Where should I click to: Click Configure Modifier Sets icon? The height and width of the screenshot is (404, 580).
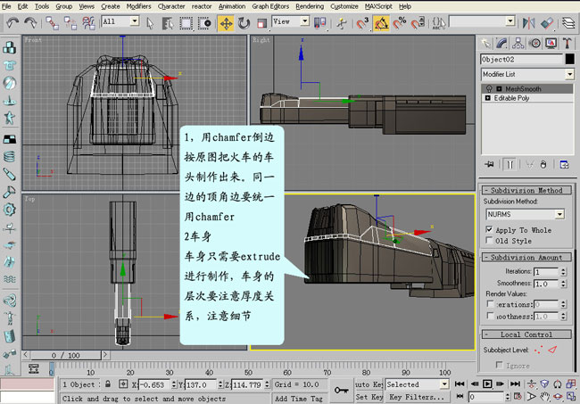565,164
